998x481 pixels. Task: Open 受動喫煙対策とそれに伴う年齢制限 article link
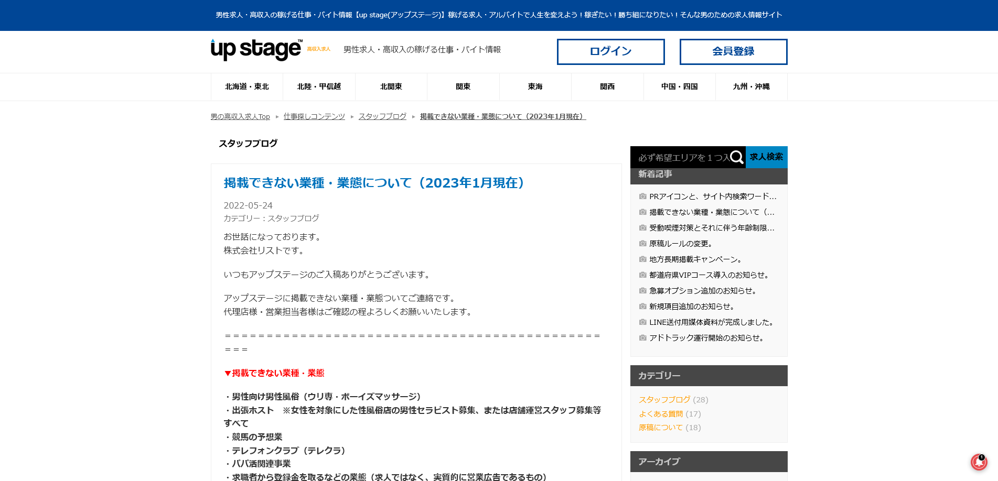(x=712, y=228)
